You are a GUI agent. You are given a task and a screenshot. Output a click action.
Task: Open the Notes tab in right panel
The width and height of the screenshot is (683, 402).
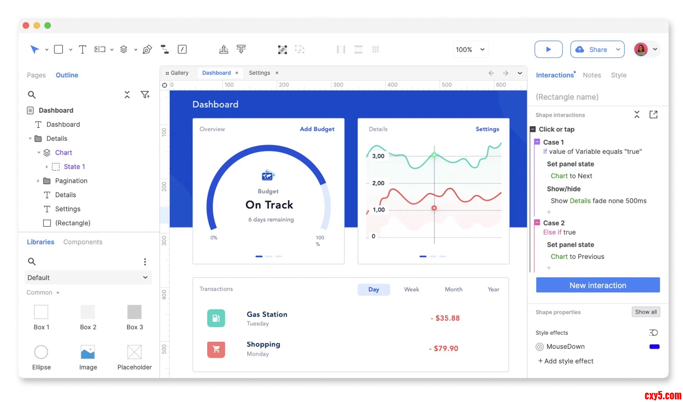tap(592, 75)
